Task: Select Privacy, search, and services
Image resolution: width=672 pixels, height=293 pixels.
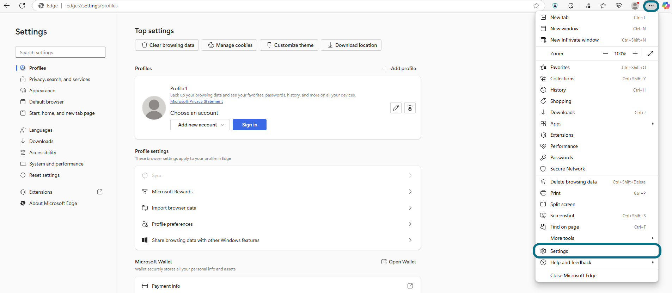Action: [60, 79]
